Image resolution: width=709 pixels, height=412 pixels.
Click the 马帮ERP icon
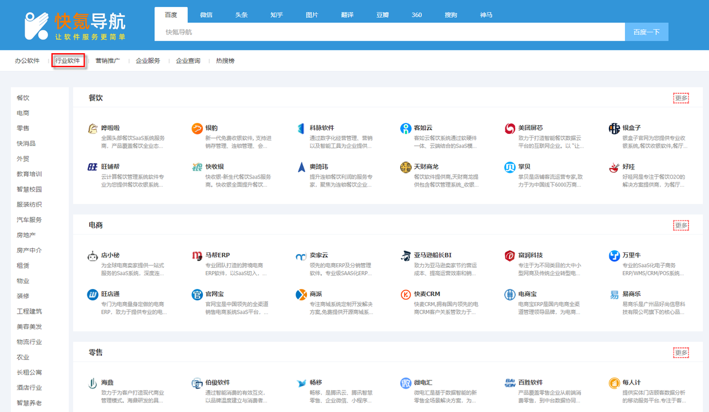click(x=197, y=256)
